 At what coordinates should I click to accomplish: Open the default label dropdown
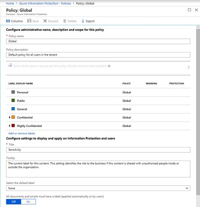pos(98,188)
